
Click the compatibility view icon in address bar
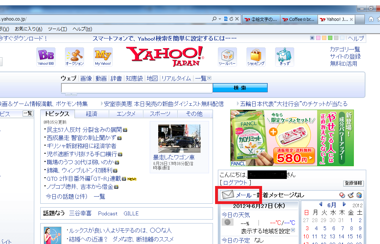[x=226, y=19]
